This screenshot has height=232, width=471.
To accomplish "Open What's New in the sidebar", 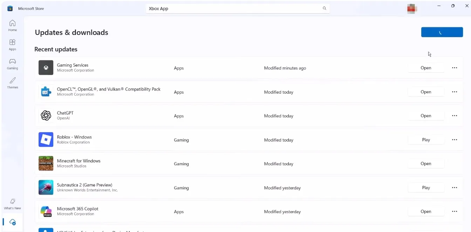I will 12,204.
